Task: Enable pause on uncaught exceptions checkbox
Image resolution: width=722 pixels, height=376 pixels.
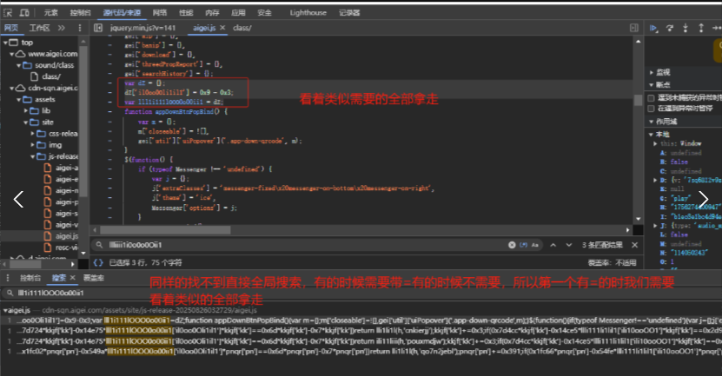Action: pos(651,97)
